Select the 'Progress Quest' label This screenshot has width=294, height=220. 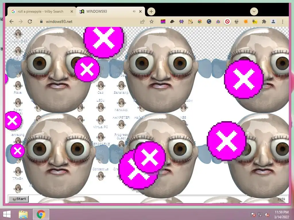(121, 136)
